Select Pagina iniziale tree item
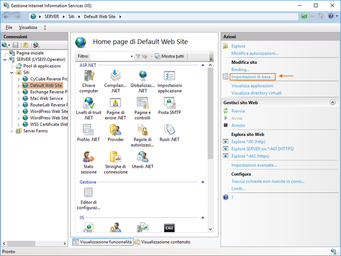Viewport: 341px width, 256px height. 30,53
